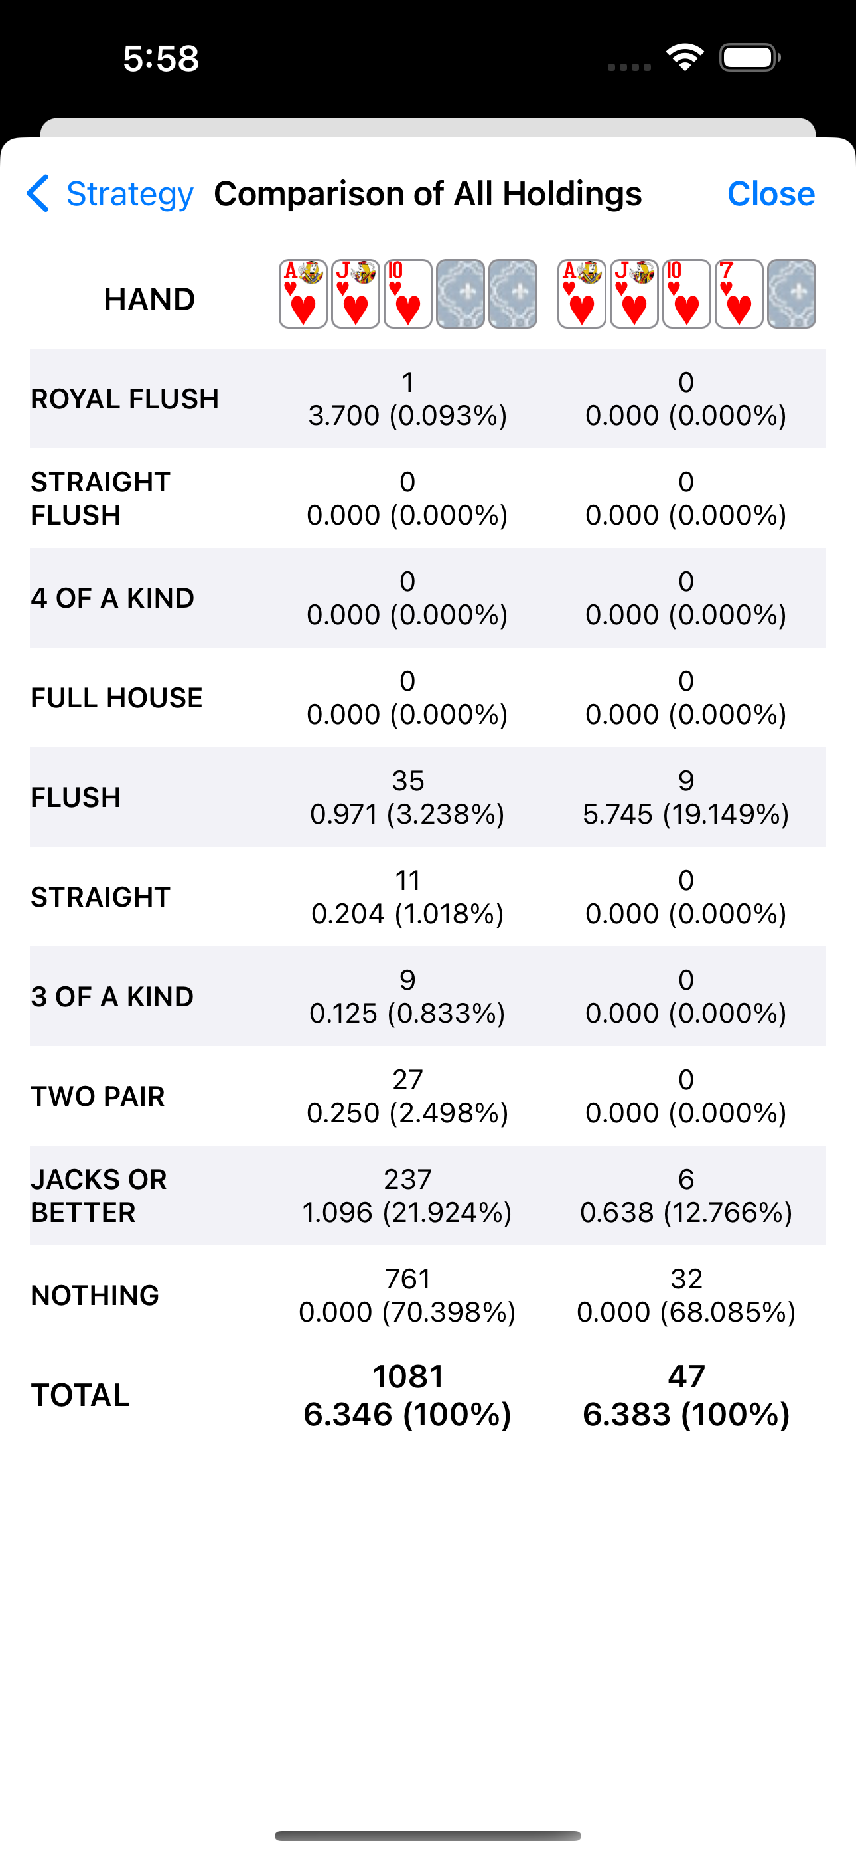The width and height of the screenshot is (856, 1857).
Task: Tap the total 6.346 (100%) for first hand
Action: pyautogui.click(x=407, y=1415)
